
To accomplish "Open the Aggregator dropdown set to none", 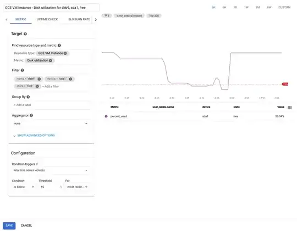I will click(51, 123).
